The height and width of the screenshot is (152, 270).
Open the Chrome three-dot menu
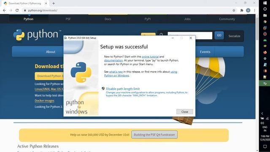254,10
